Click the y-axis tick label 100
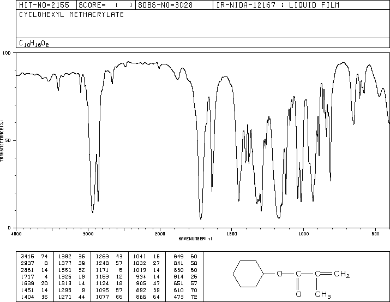The height and width of the screenshot is (302, 390). pyautogui.click(x=7, y=53)
